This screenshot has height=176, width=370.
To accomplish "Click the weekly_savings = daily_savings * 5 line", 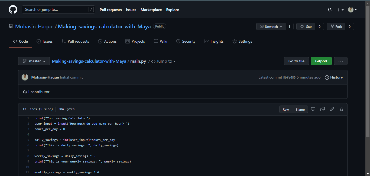I will 65,156.
